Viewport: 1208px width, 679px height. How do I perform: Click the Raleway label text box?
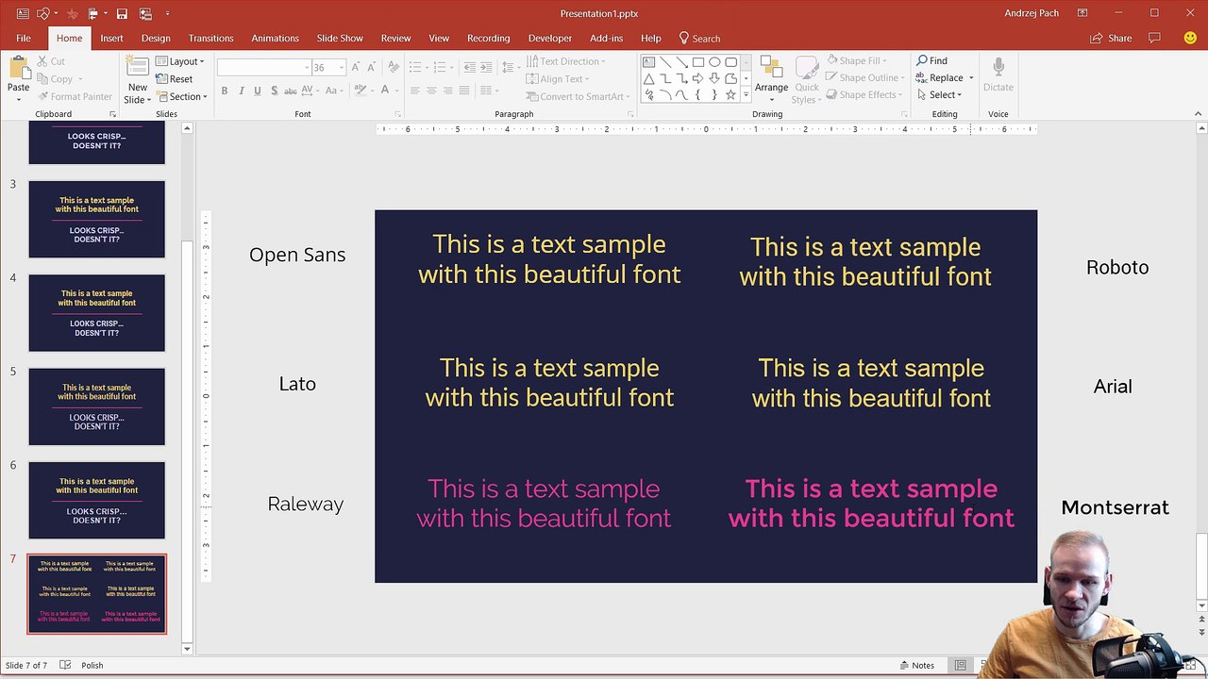(x=305, y=504)
